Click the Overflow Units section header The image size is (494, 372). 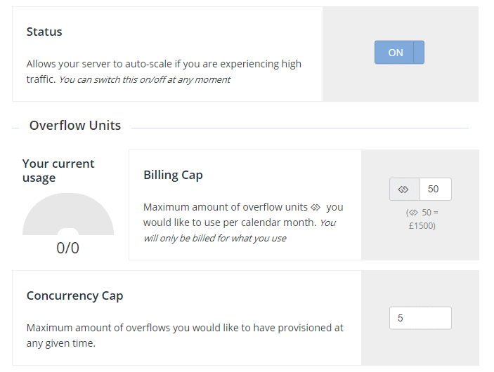click(75, 125)
